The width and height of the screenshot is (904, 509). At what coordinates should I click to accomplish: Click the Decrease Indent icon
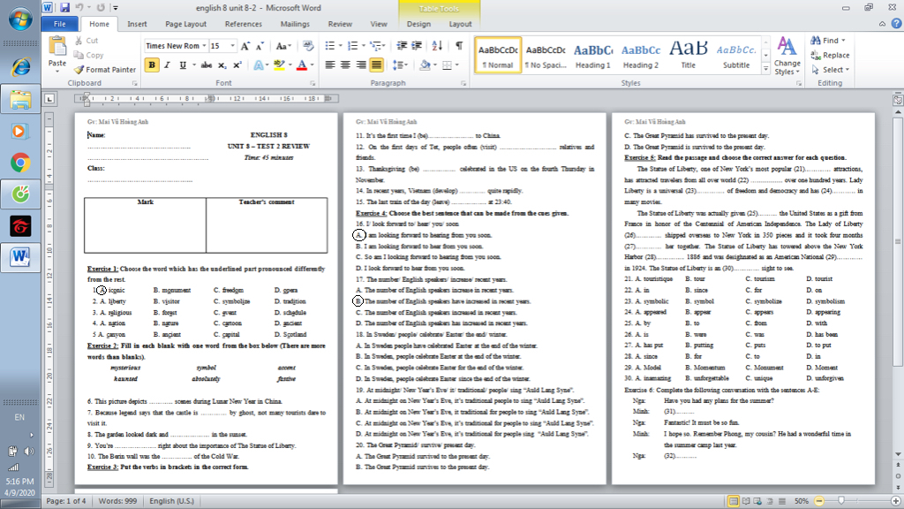(x=402, y=46)
